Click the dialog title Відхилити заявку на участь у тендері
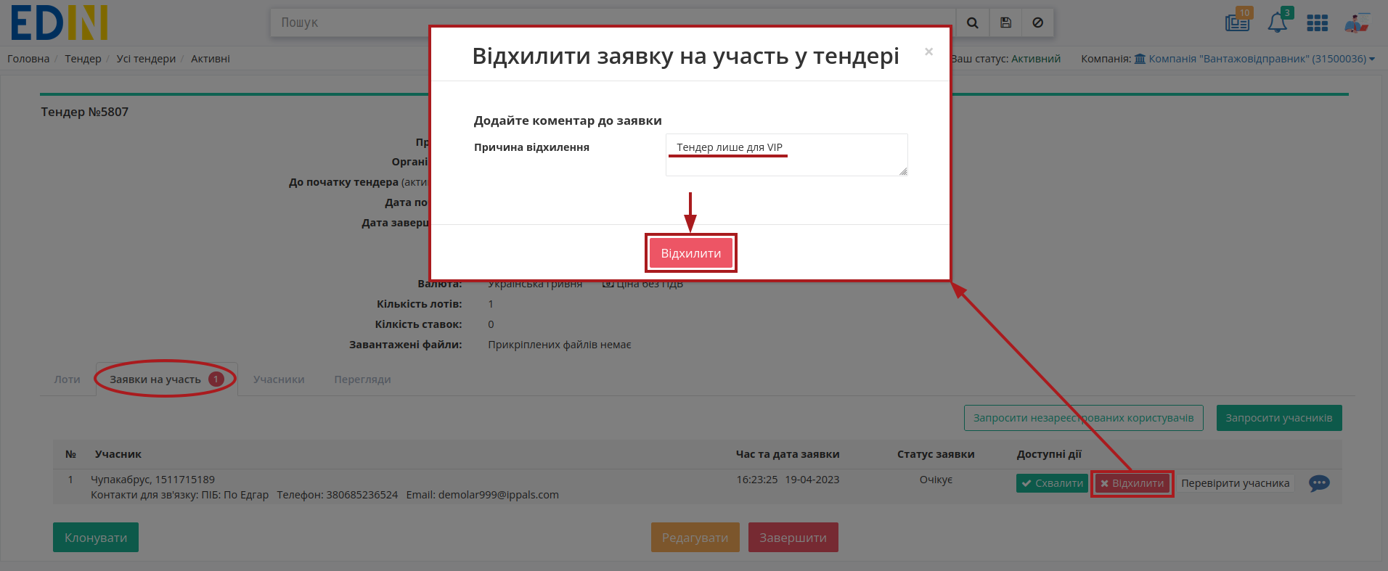Screen dimensions: 1388x571 click(x=686, y=56)
